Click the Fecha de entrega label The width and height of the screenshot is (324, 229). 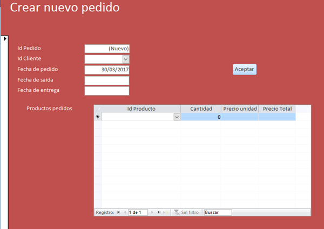pyautogui.click(x=38, y=90)
